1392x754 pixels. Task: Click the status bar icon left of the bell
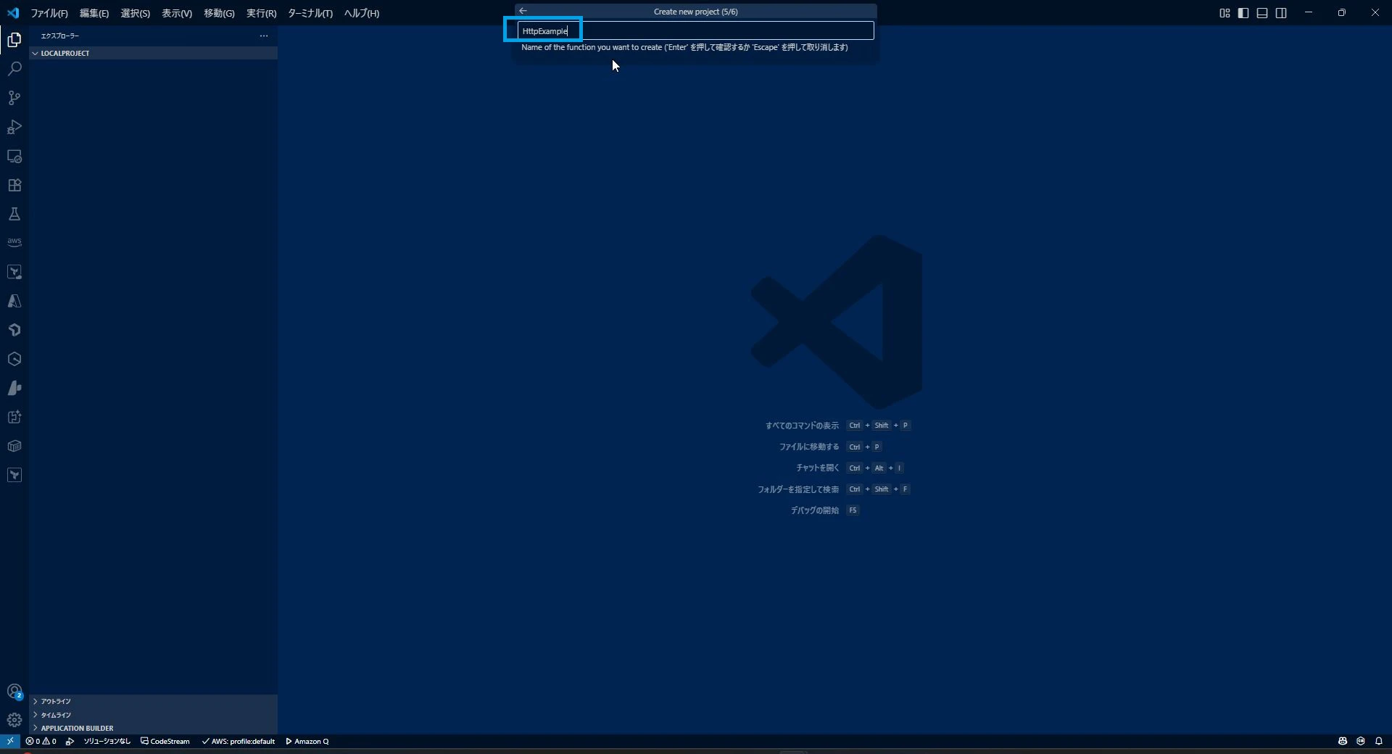tap(1361, 741)
